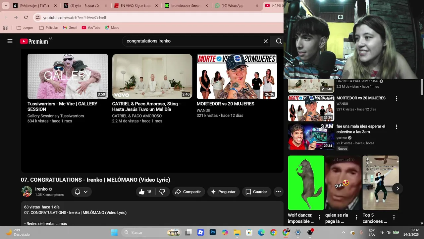Show hidden tray icons with the chevron

point(344,232)
